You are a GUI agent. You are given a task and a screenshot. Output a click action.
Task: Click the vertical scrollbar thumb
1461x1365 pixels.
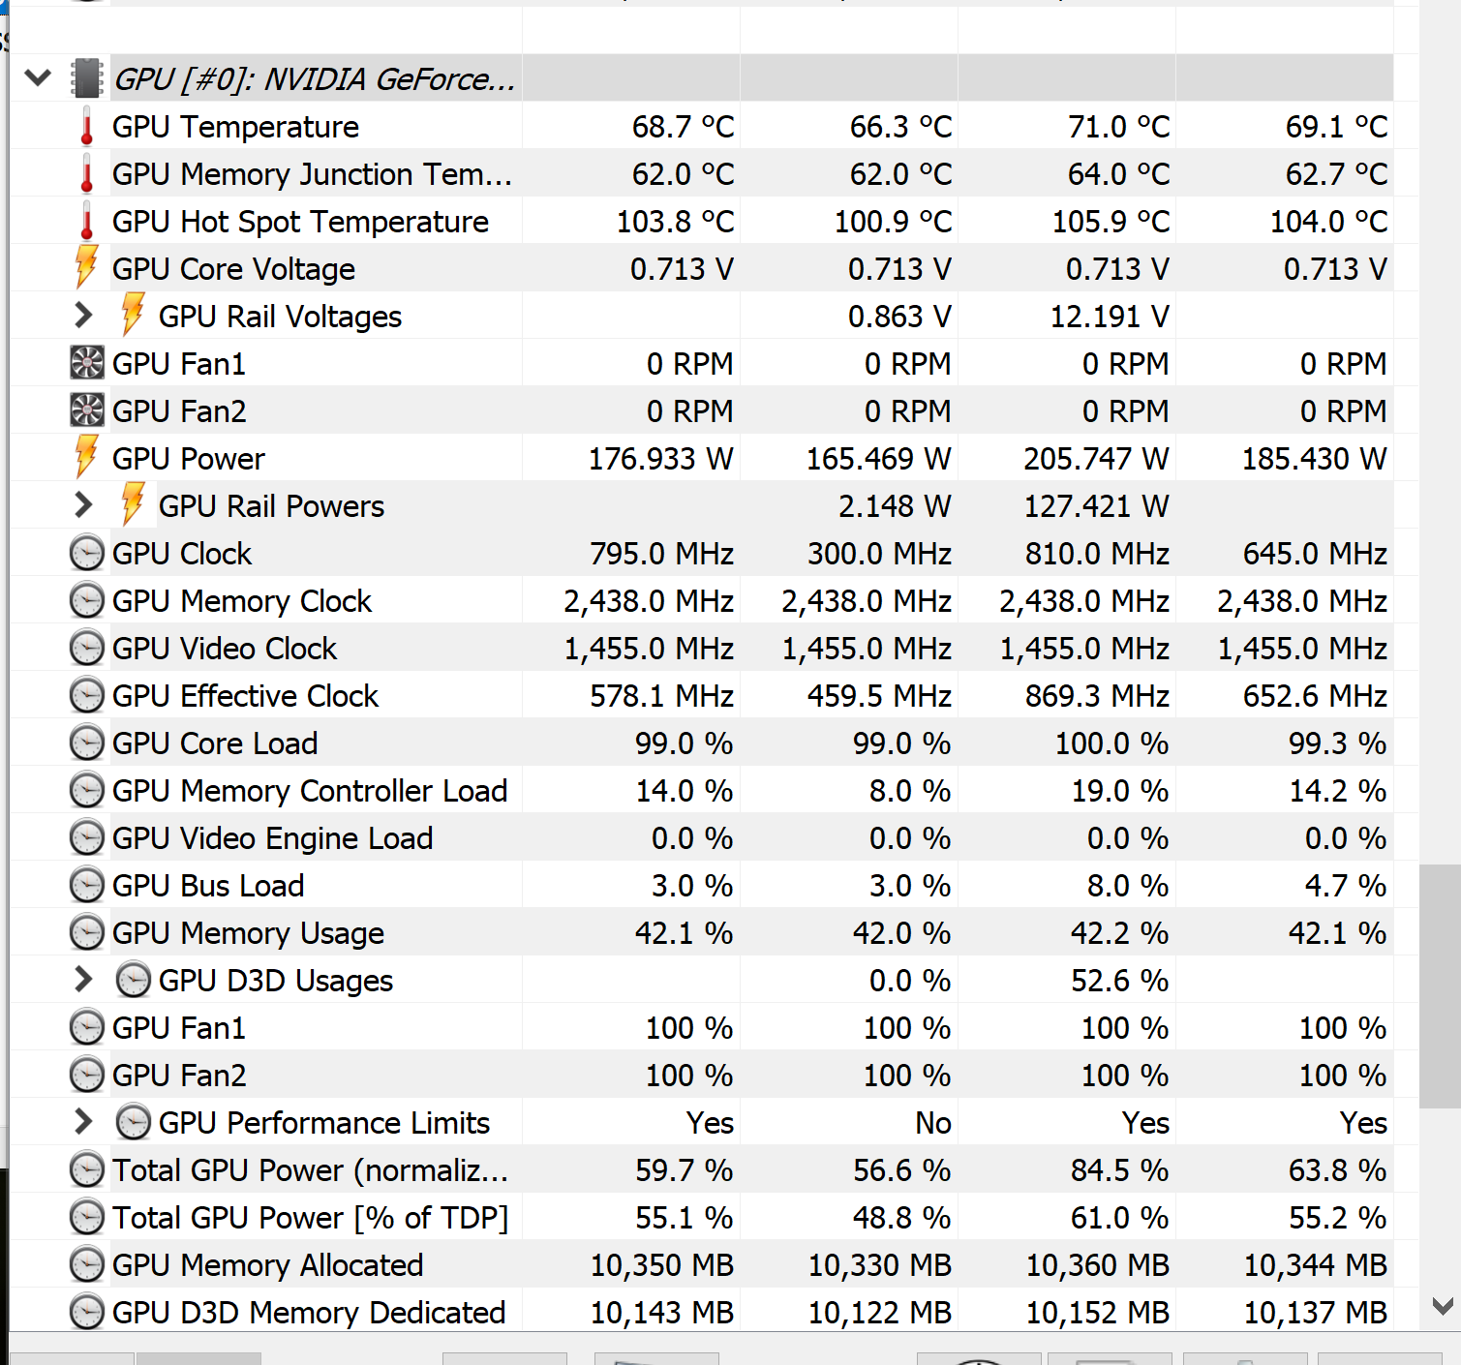click(1440, 986)
